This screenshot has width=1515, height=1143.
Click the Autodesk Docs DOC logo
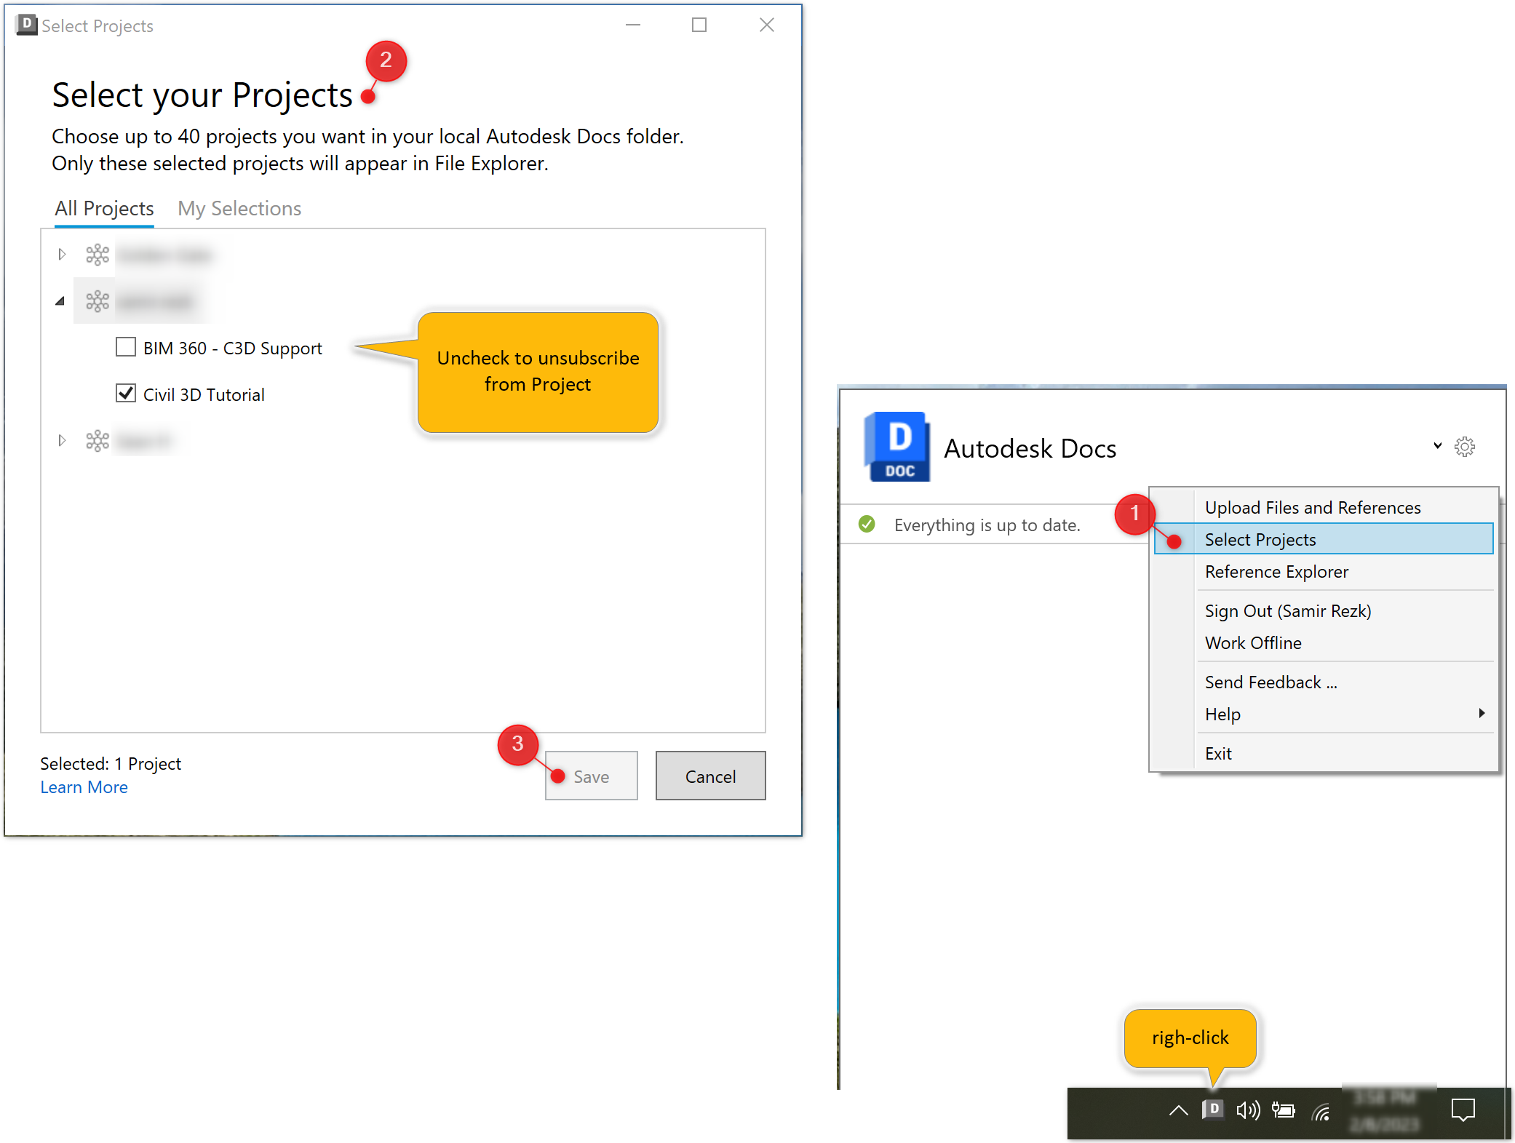click(896, 447)
